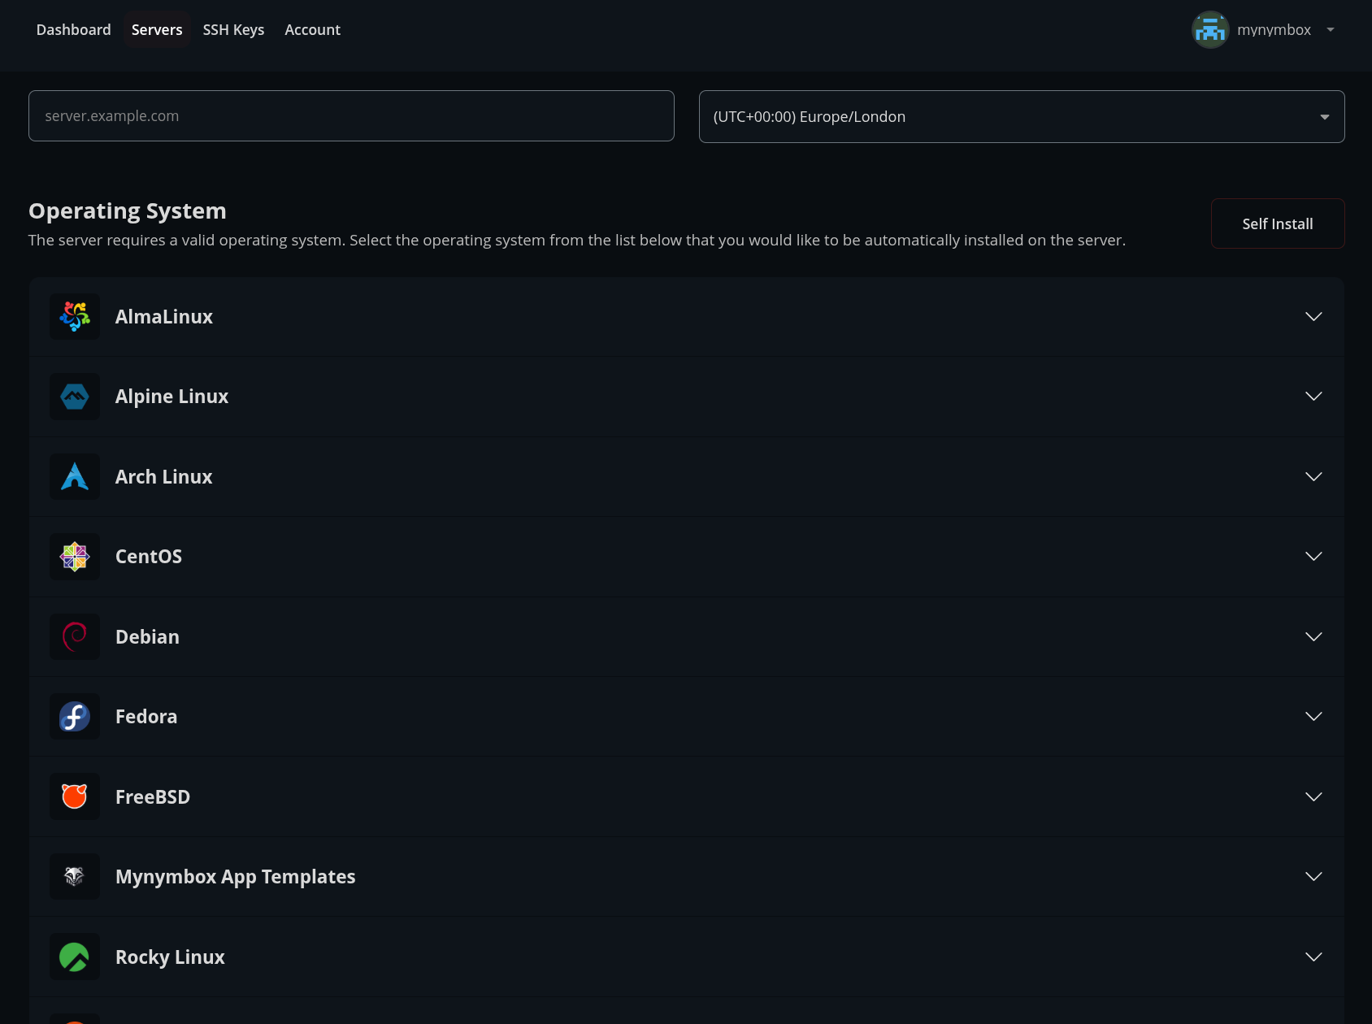
Task: Open the timezone dropdown Europe/London
Action: [x=1022, y=116]
